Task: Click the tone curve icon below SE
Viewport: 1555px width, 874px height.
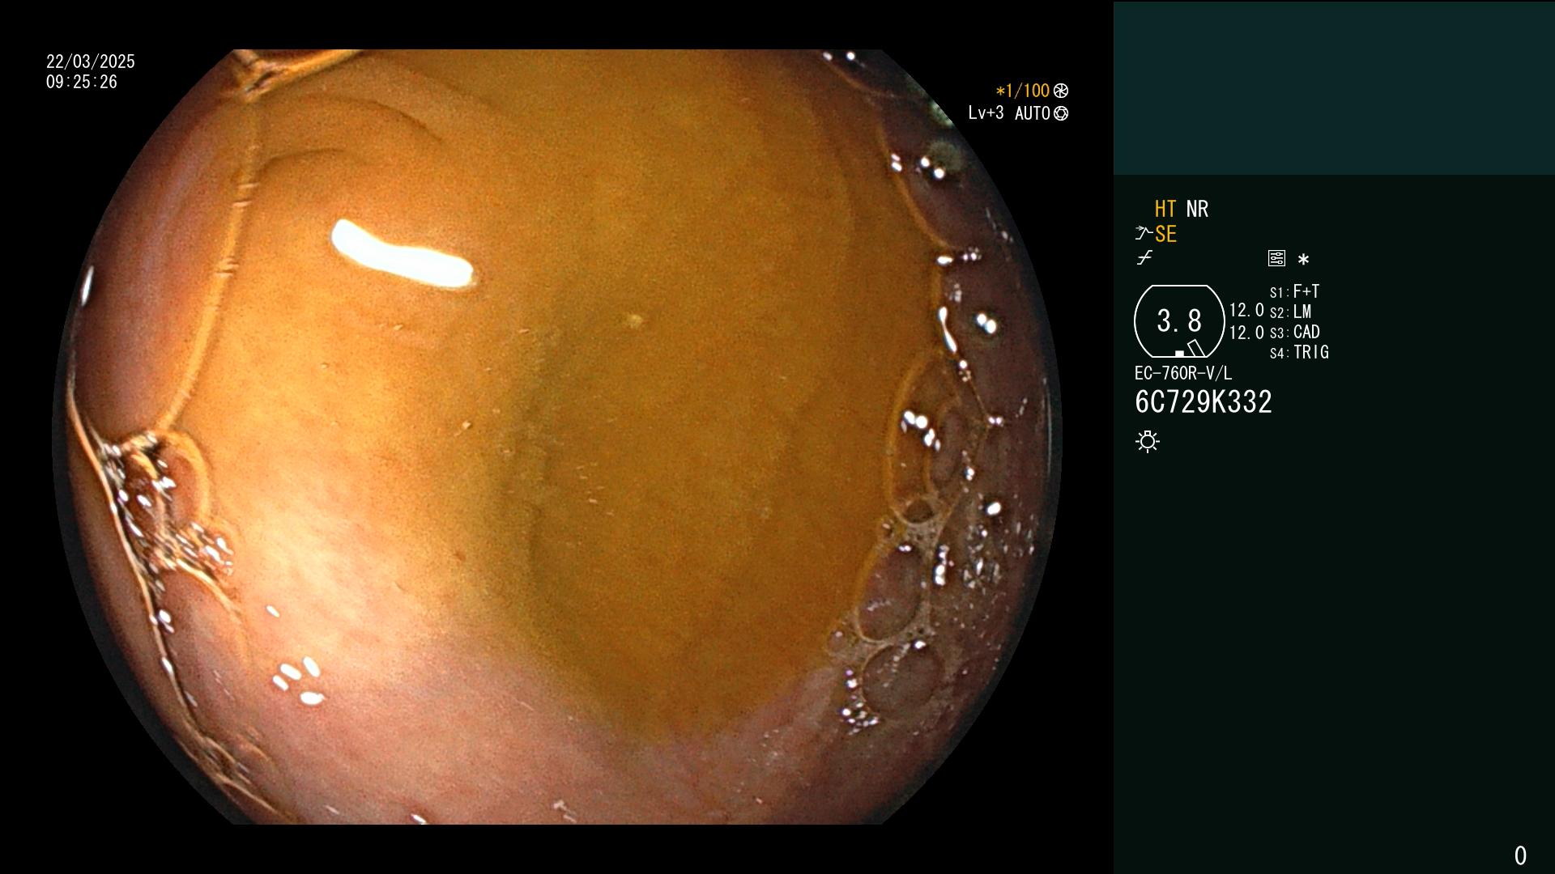Action: click(x=1144, y=258)
